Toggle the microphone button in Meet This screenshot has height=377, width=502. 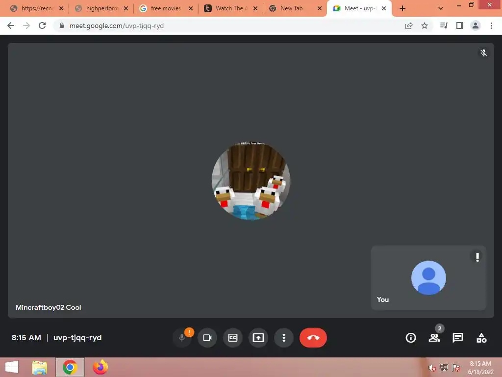[181, 338]
